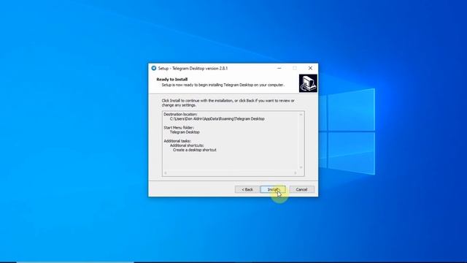Click the 'Ready to Install' heading
467x263 pixels.
tap(172, 80)
